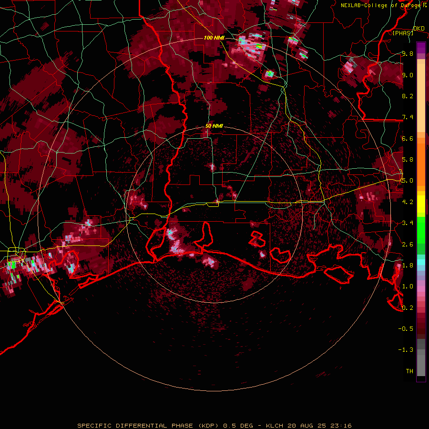Click the 4.2 value on the color scale
Viewport: 429px width, 429px height.
(408, 202)
